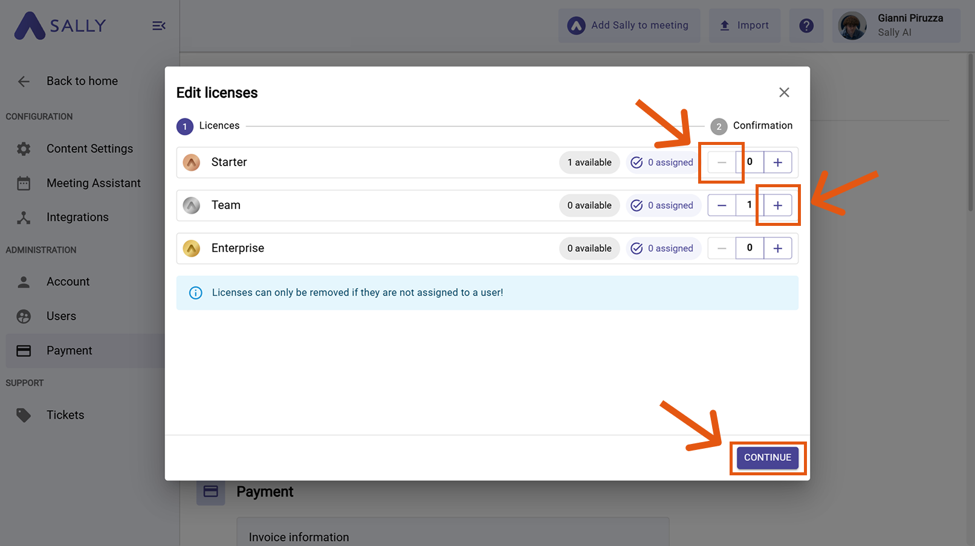Switch to the Confirmation step

click(752, 126)
